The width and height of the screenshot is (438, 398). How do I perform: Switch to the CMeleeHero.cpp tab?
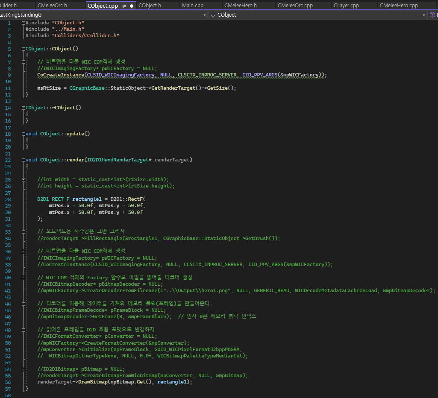(x=399, y=5)
